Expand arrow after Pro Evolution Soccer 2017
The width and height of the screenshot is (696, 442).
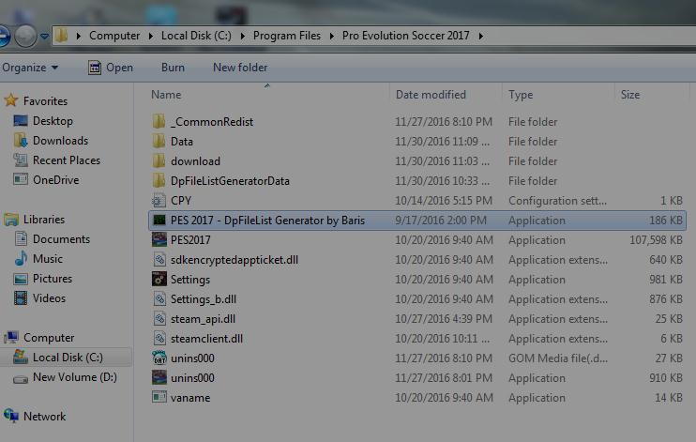[481, 36]
